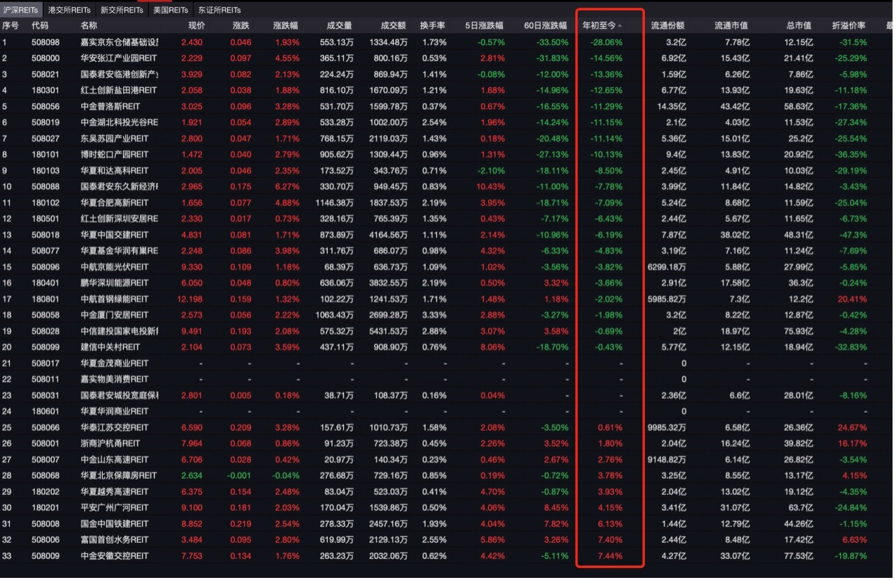Select the 嘉实京东仓储基础设施 row name
The width and height of the screenshot is (896, 580).
[x=120, y=42]
